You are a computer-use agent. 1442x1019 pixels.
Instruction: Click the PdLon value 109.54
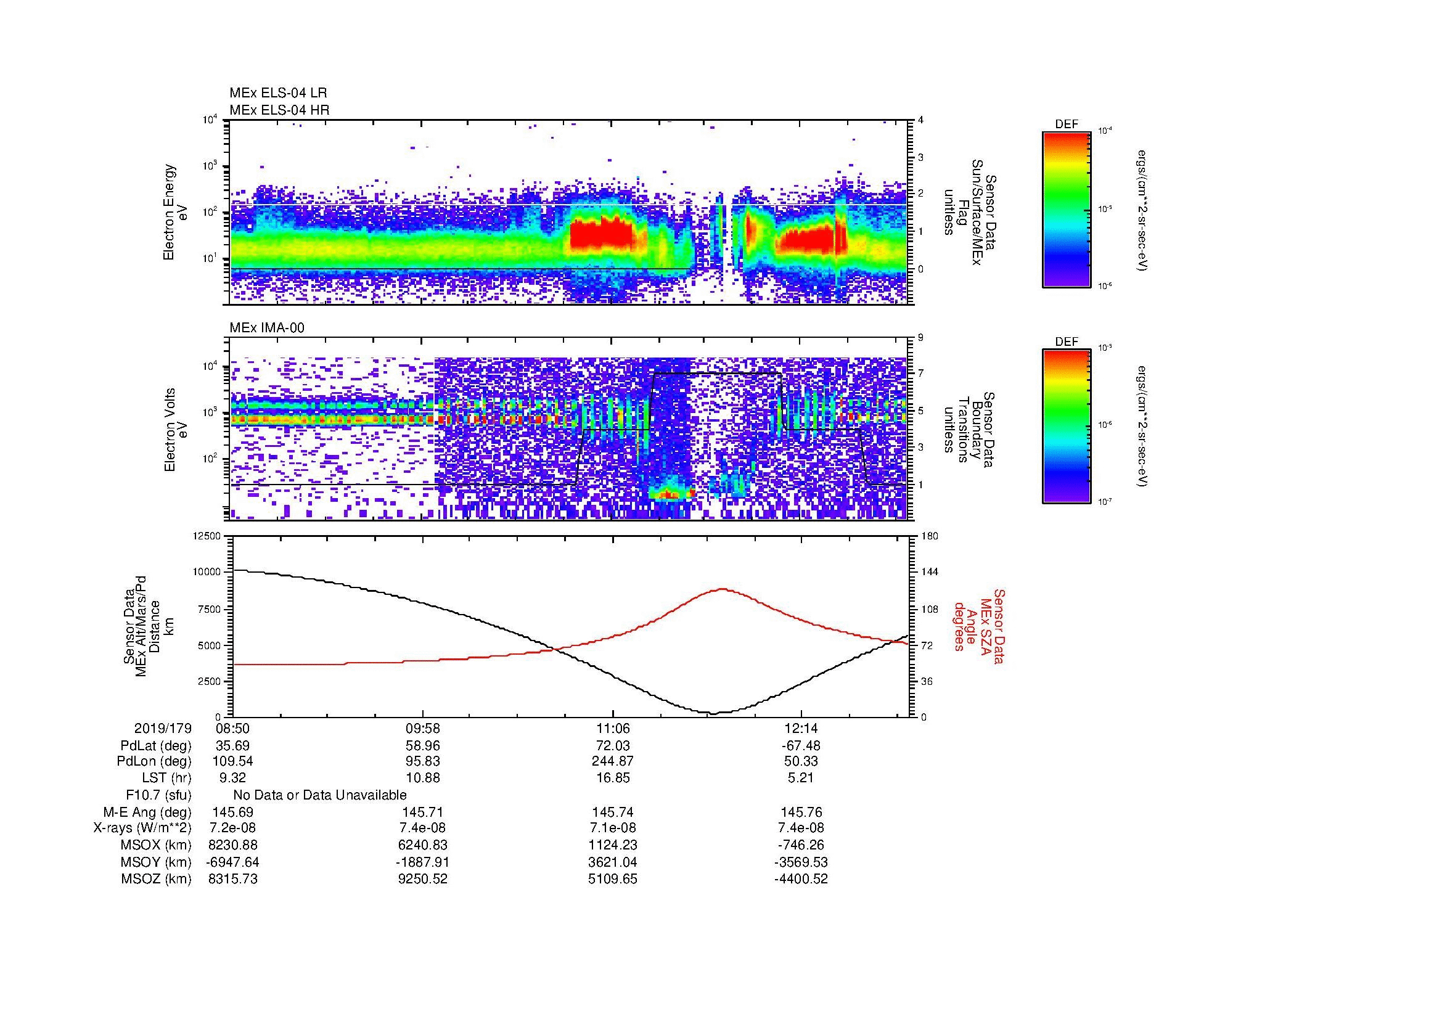click(x=233, y=761)
